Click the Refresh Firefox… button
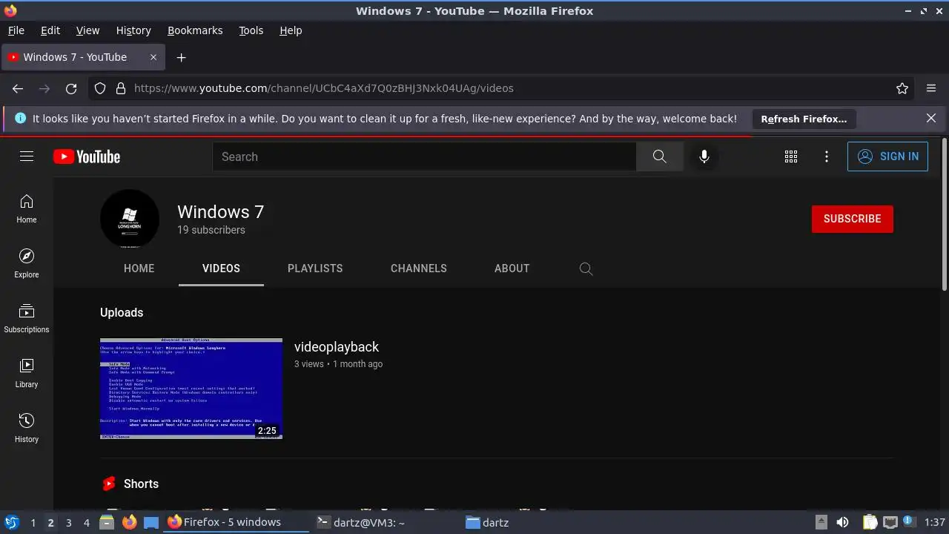 coord(804,119)
